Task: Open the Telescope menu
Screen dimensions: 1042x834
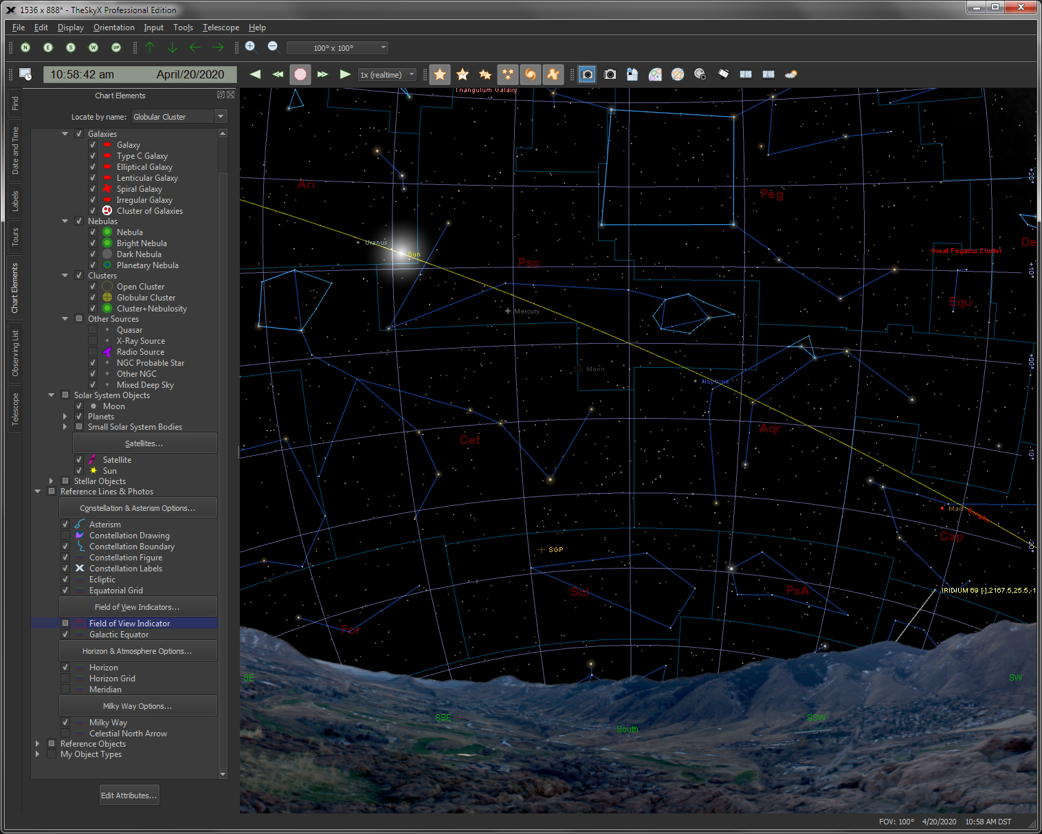Action: coord(221,28)
